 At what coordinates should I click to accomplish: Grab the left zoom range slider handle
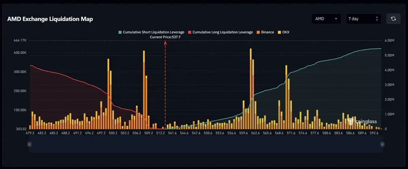29,144
